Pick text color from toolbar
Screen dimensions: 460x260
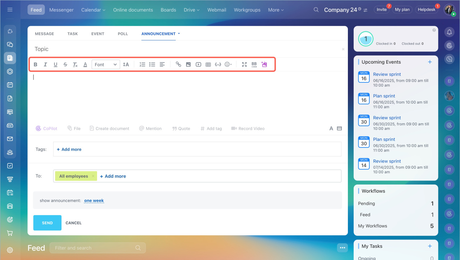[x=85, y=65]
